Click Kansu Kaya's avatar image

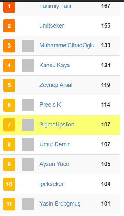click(28, 66)
